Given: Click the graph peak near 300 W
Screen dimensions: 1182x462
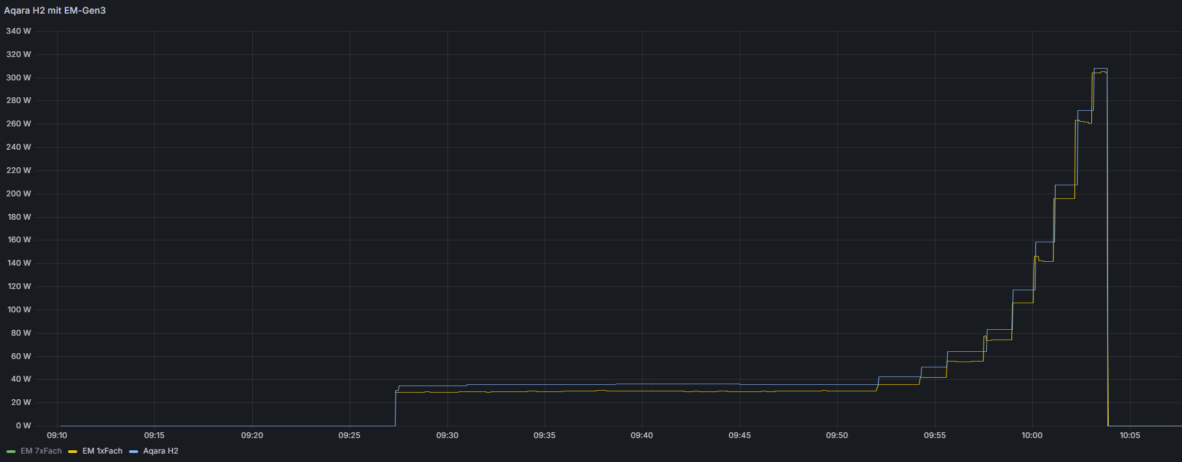Looking at the screenshot, I should click(1100, 69).
